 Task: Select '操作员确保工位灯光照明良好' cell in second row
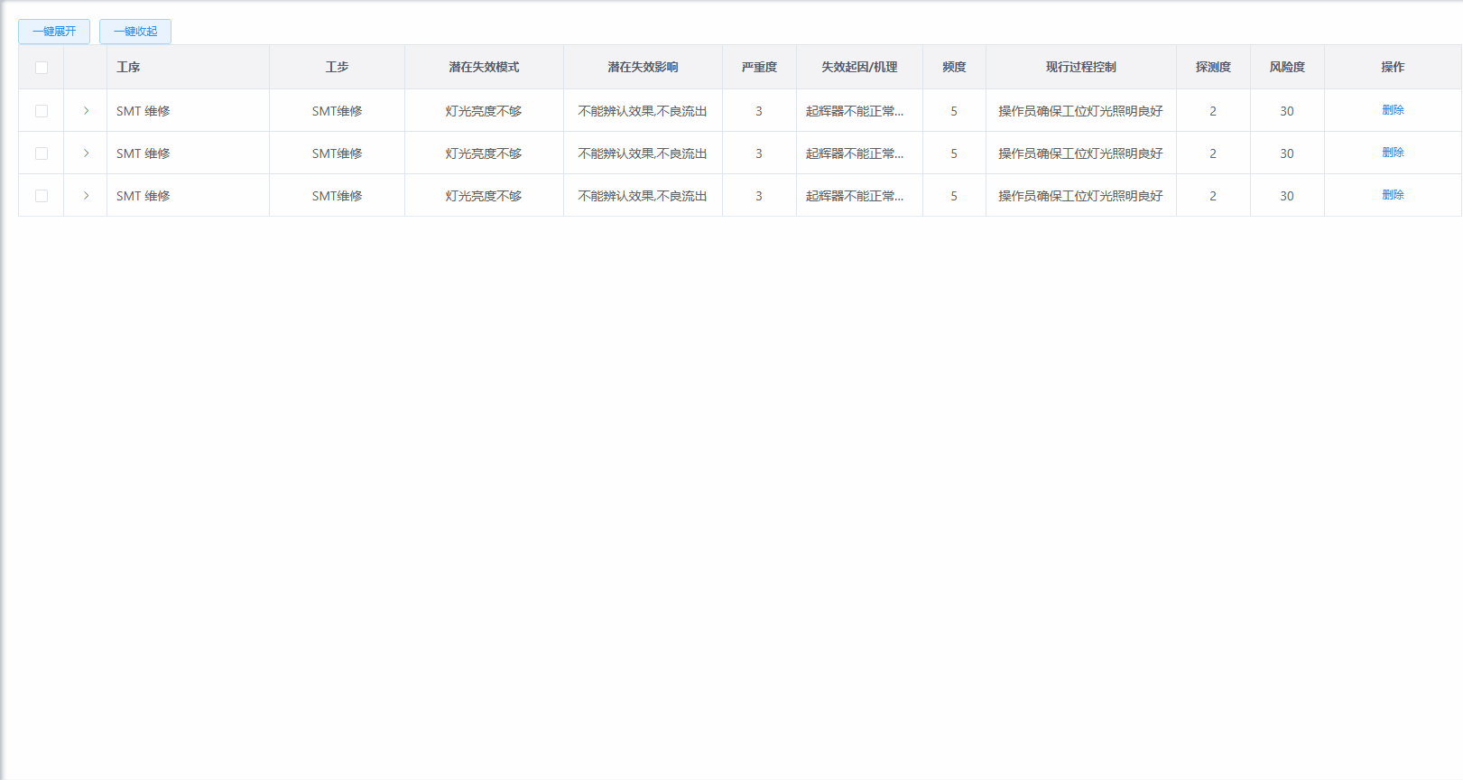1080,153
